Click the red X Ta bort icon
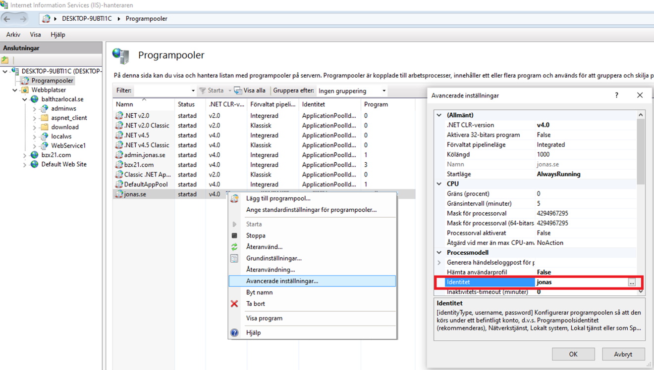This screenshot has width=654, height=370. coord(234,304)
